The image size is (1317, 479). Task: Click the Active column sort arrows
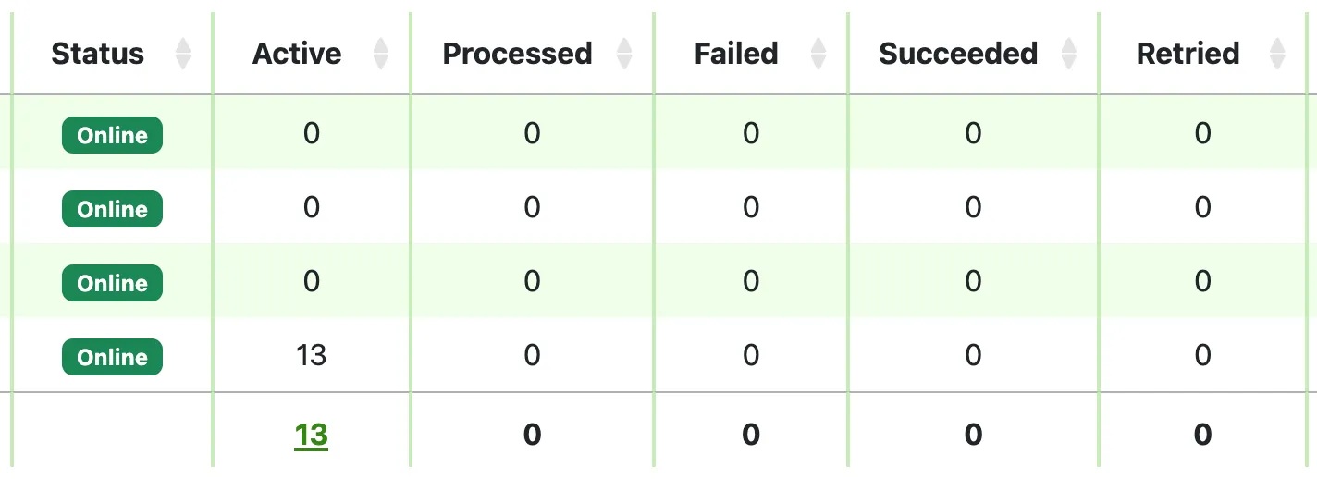[x=380, y=54]
